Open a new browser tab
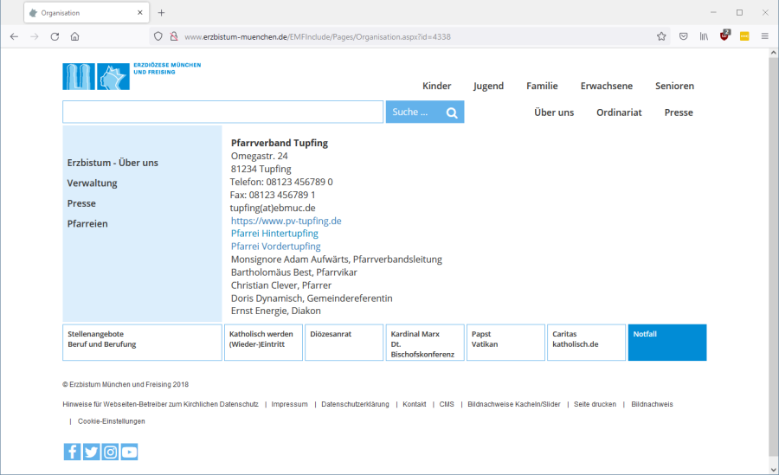This screenshot has height=475, width=779. 161,13
